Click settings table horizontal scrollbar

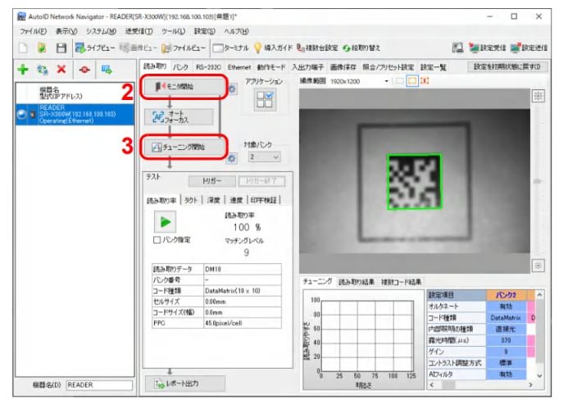pyautogui.click(x=481, y=384)
